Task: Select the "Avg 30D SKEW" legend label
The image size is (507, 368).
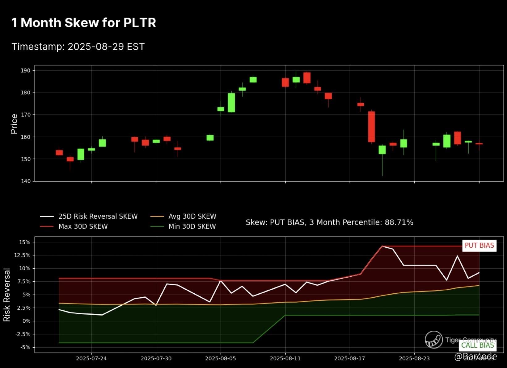Action: [x=192, y=217]
